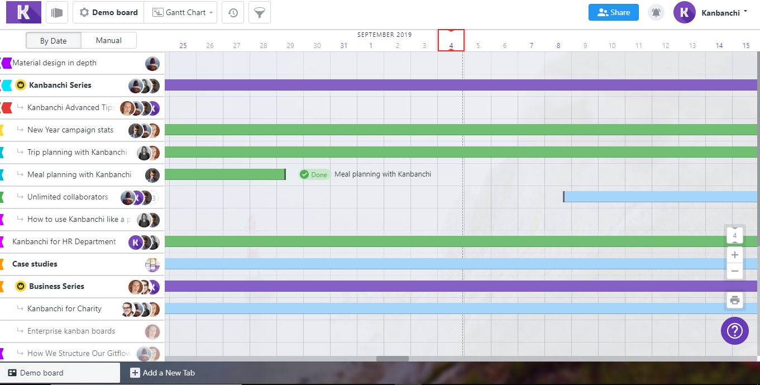Viewport: 760px width, 385px height.
Task: Click the +3 collaborators count badge
Action: pos(154,197)
